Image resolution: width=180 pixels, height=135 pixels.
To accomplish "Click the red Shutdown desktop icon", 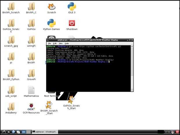I will click(72, 23).
